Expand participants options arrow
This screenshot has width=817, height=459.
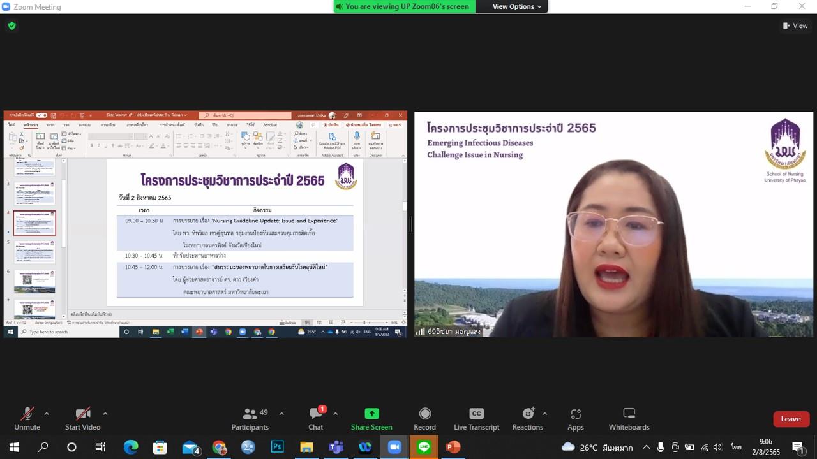[281, 414]
